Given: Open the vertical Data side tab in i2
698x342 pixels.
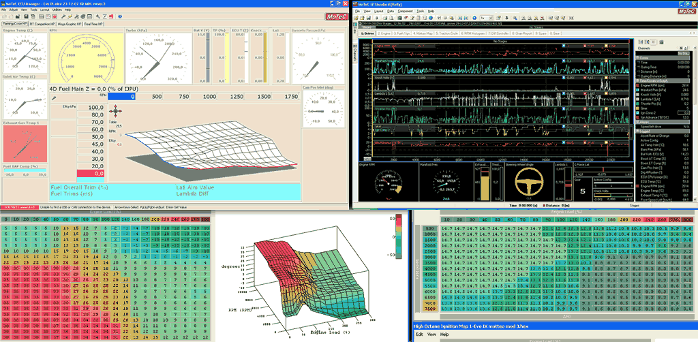Looking at the screenshot, I should 354,30.
